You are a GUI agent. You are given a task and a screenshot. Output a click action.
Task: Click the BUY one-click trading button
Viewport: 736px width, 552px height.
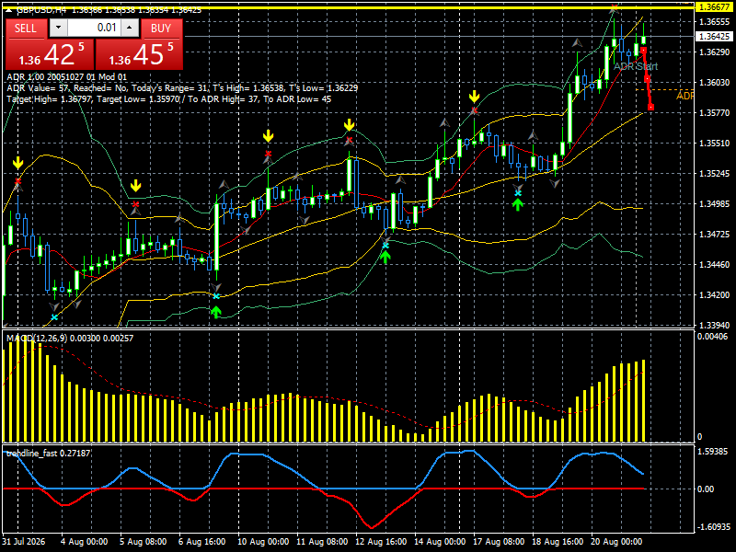pyautogui.click(x=162, y=29)
